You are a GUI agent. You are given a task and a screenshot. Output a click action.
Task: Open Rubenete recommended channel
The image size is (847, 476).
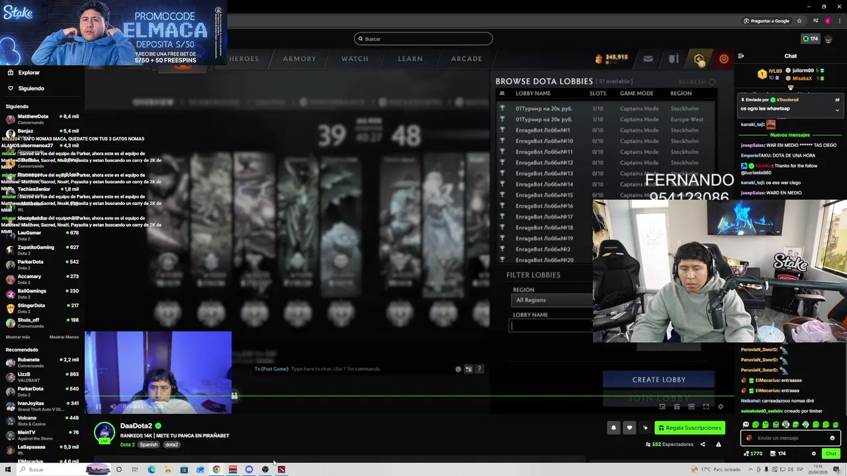(x=42, y=362)
